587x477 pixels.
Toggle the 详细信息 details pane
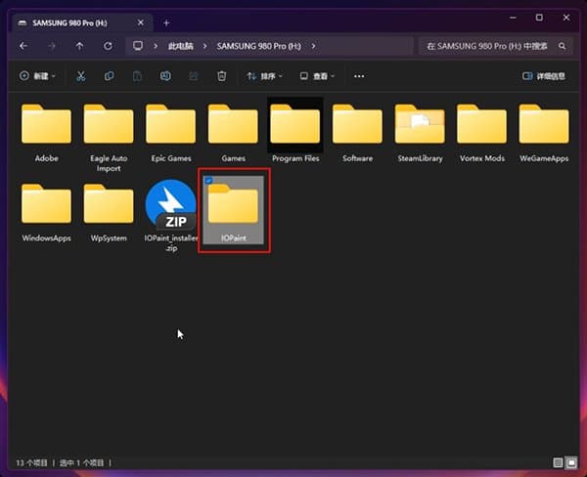[544, 76]
